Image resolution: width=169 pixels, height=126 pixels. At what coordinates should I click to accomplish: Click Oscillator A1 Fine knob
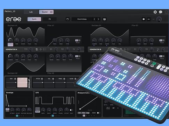pos(17,40)
